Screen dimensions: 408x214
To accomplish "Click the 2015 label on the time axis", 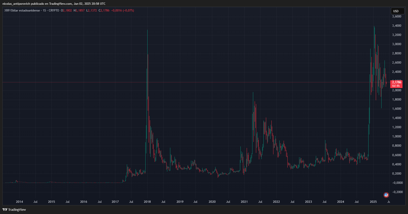I will [x=51, y=202].
